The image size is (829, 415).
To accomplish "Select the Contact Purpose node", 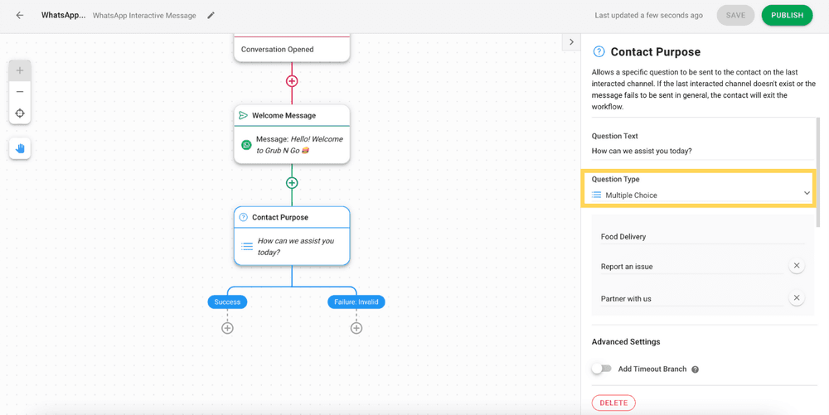I will 292,236.
